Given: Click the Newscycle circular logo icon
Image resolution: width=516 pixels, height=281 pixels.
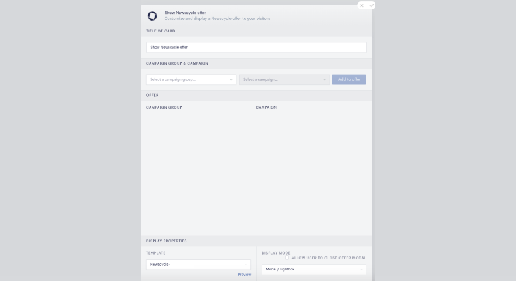Looking at the screenshot, I should [x=152, y=16].
